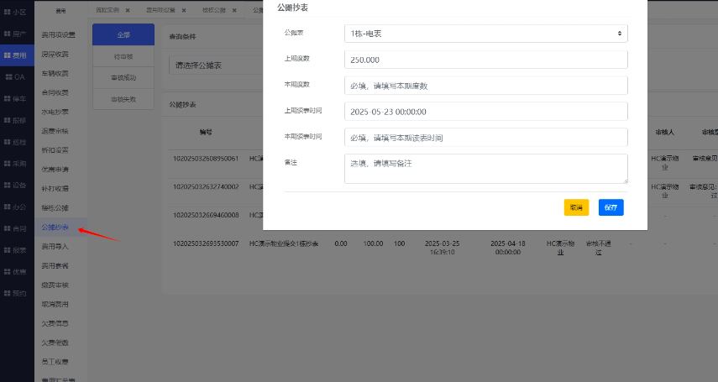This screenshot has height=382, width=718.
Task: Close the 楼栋公摊 tab via its X
Action: 234,10
